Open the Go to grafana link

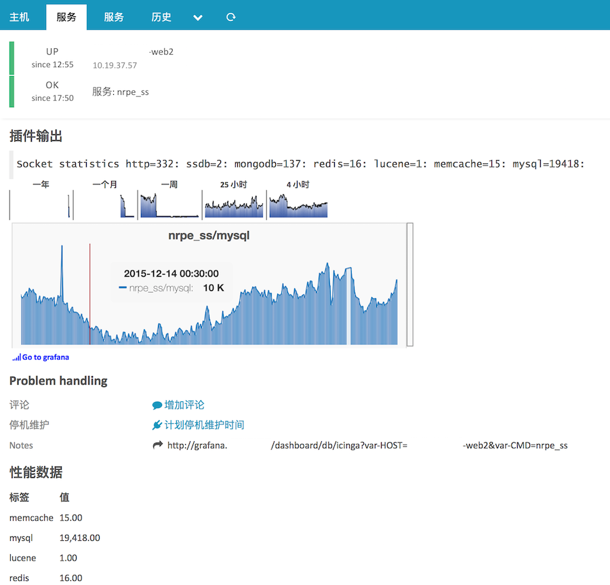pyautogui.click(x=45, y=357)
